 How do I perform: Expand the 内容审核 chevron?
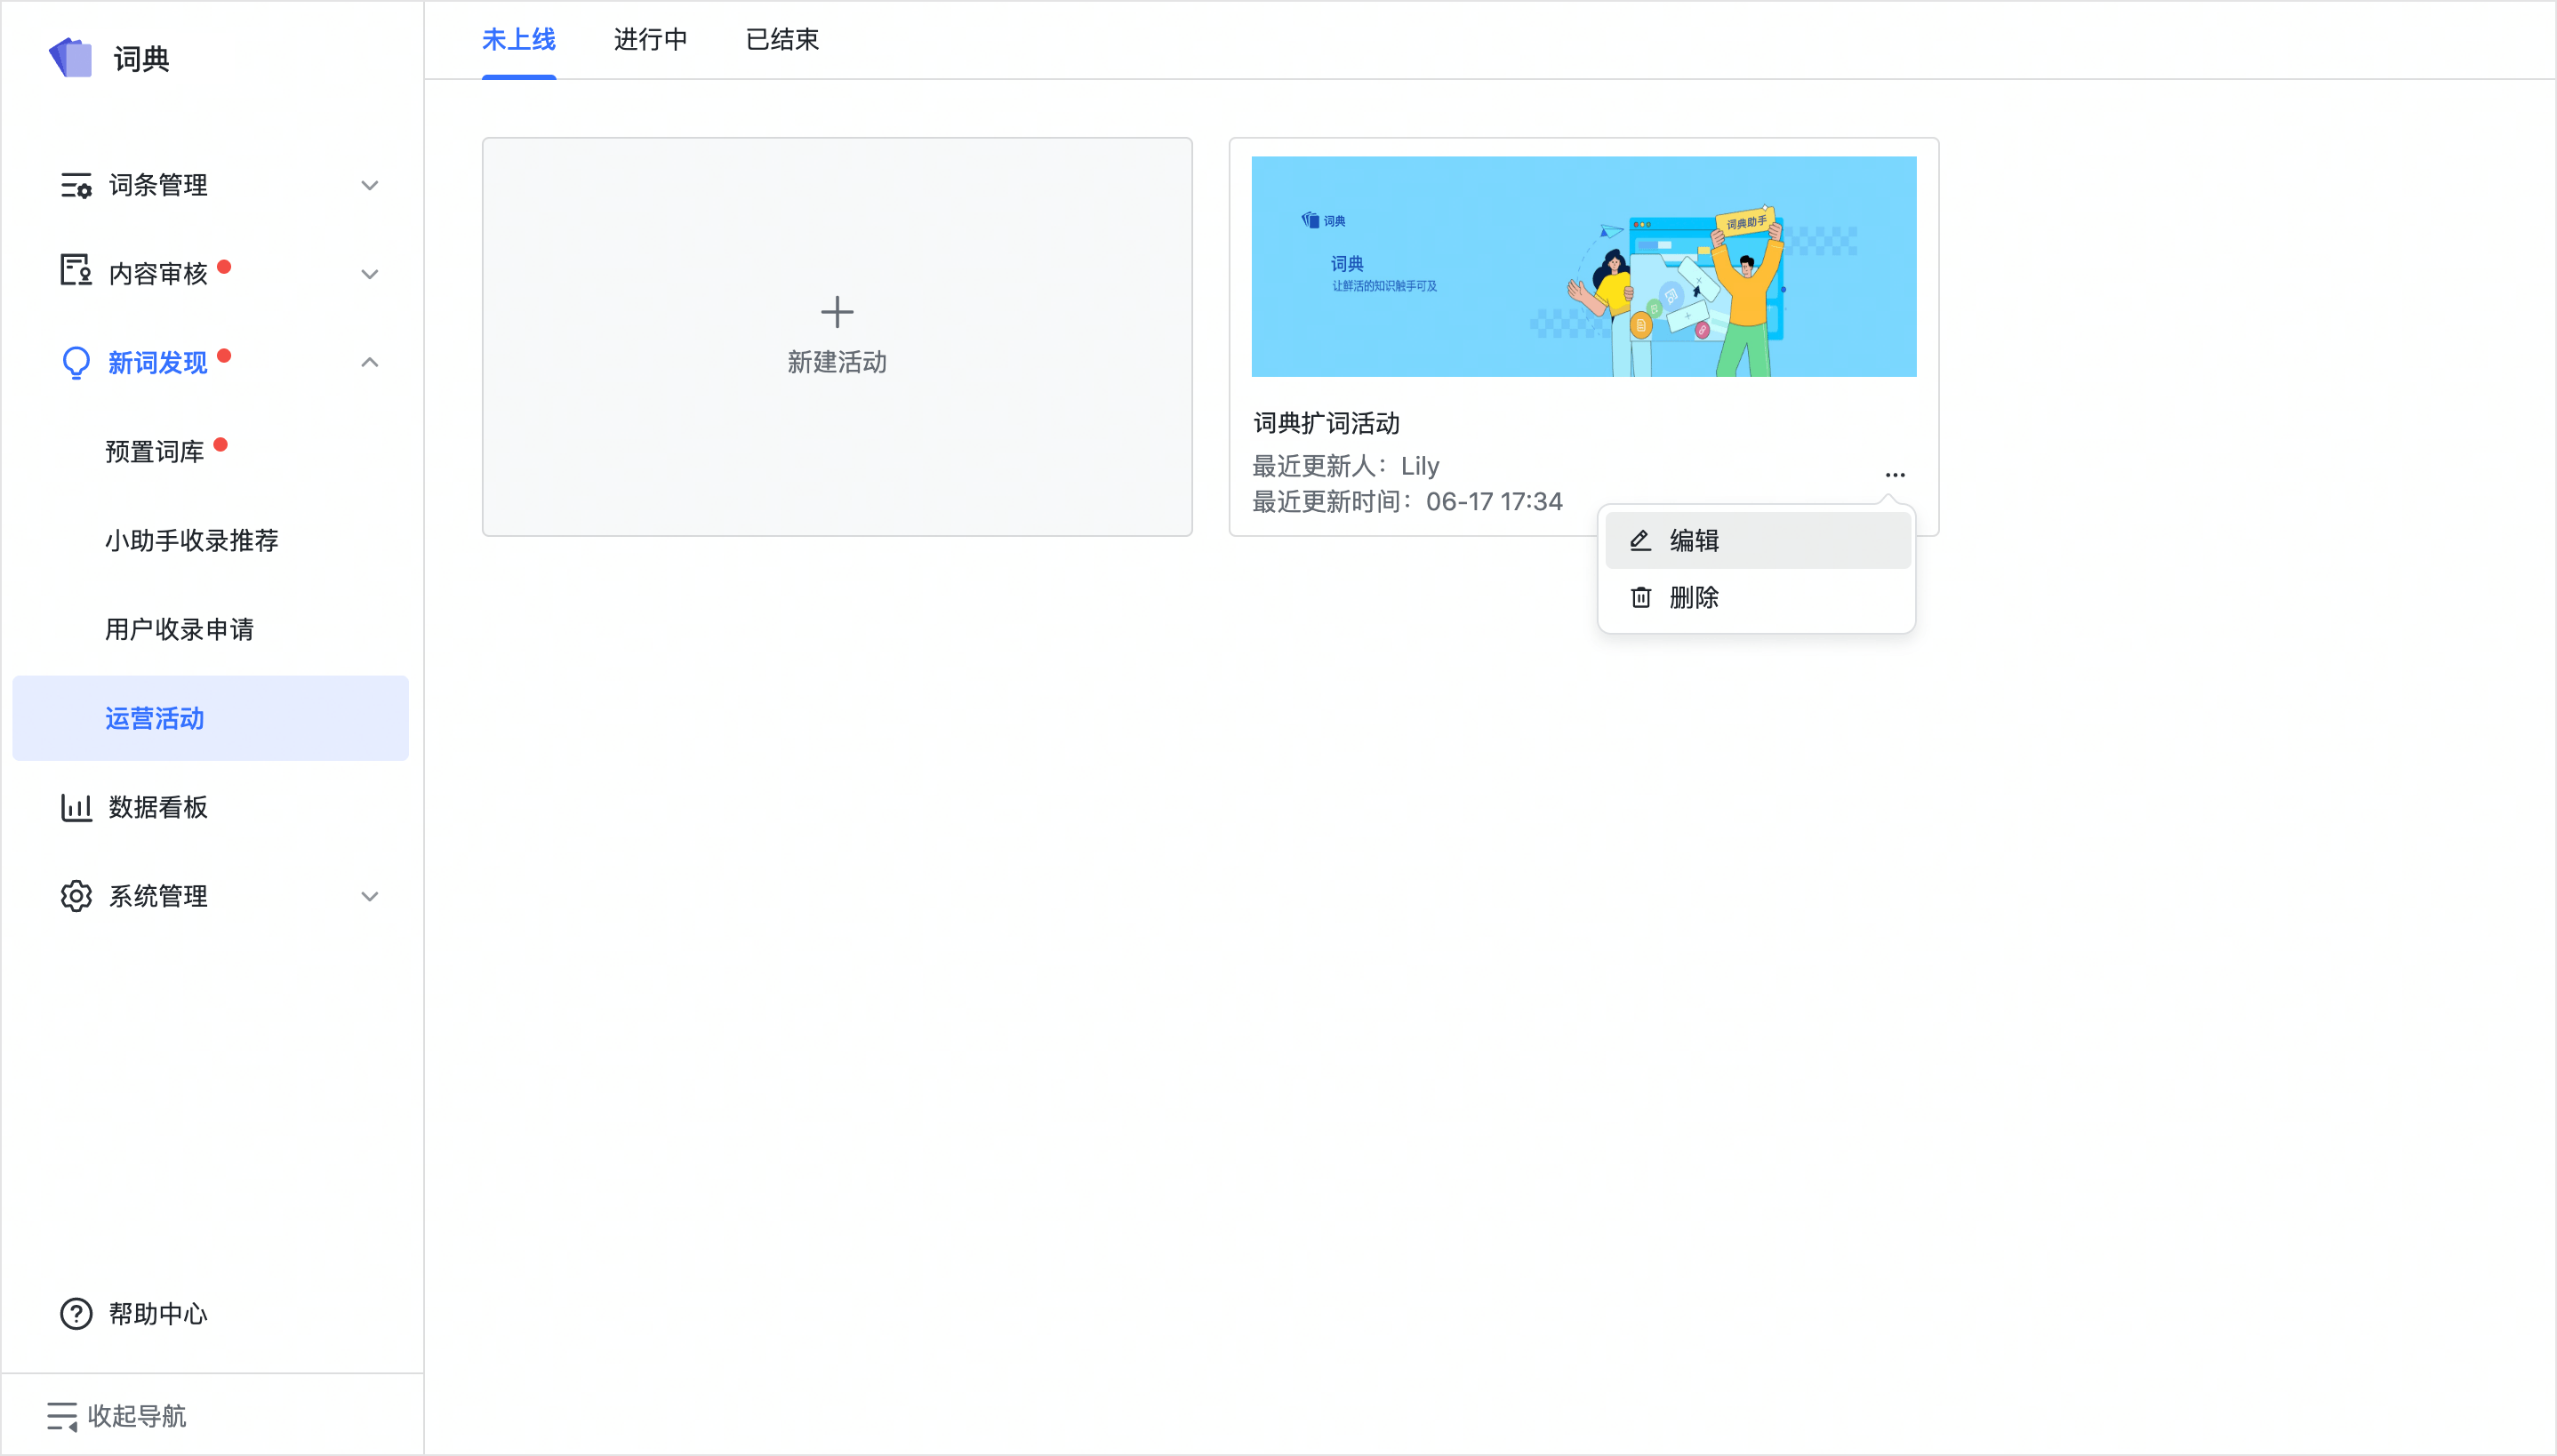(369, 274)
